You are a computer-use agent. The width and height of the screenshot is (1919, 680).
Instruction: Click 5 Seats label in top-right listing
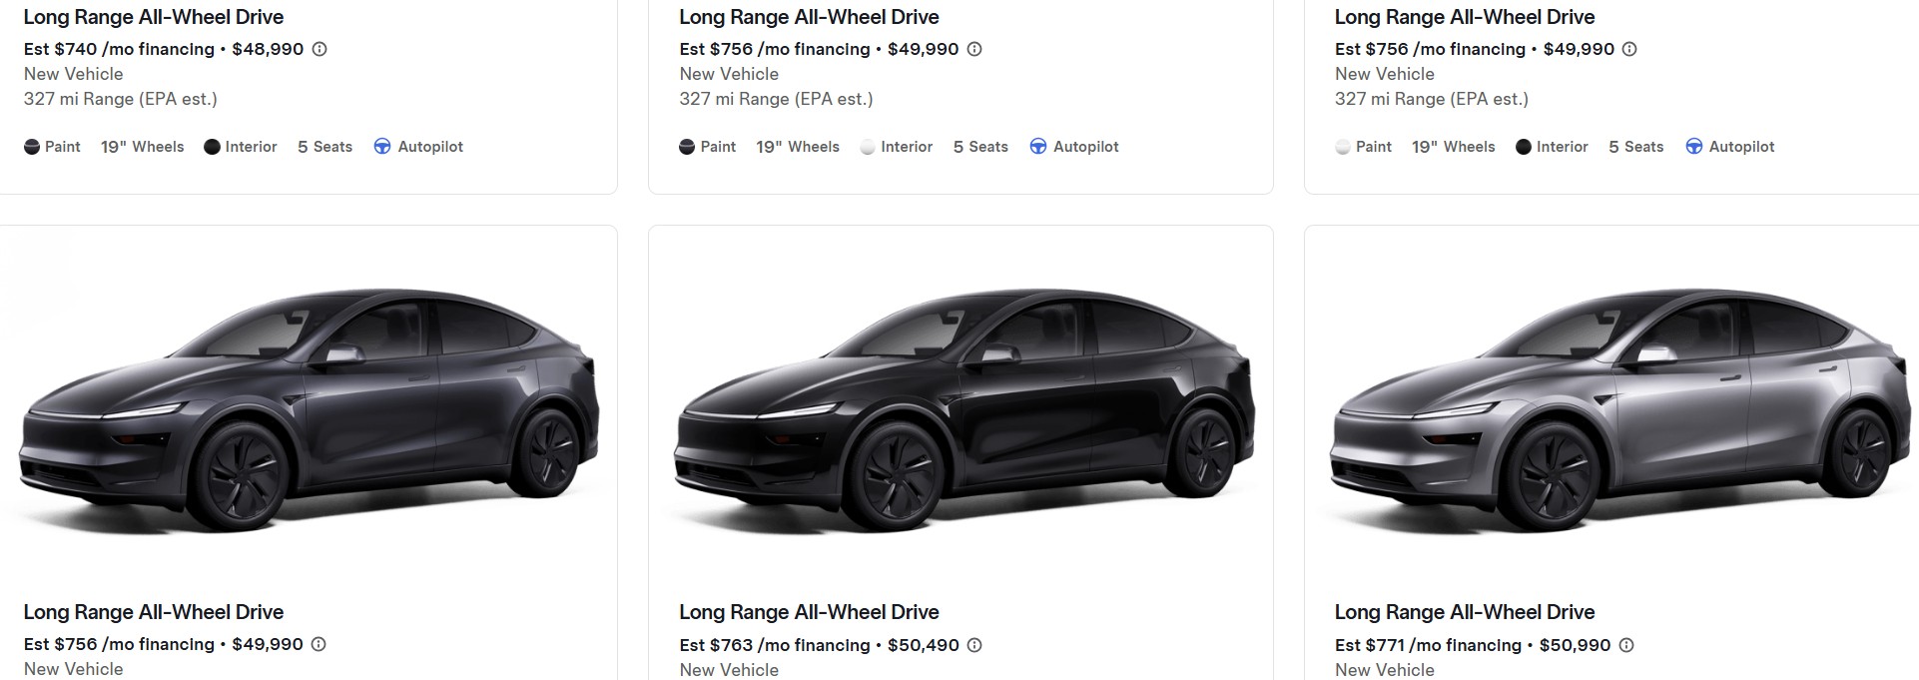(1636, 147)
